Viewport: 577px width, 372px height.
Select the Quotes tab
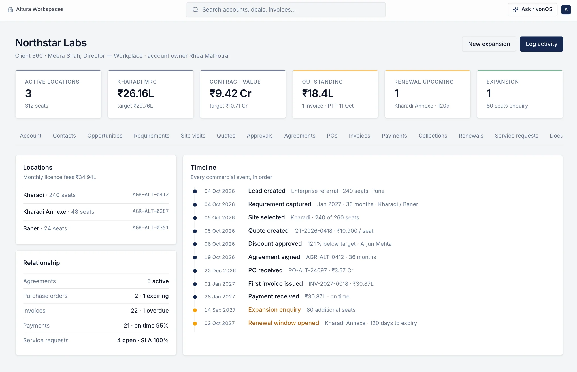tap(226, 136)
